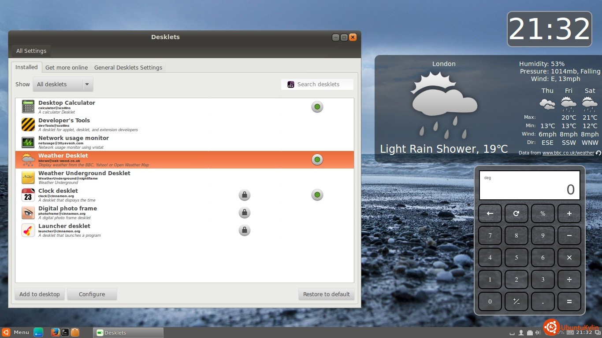The image size is (602, 338).
Task: Click the Desktop Calculator desklet icon
Action: point(28,107)
